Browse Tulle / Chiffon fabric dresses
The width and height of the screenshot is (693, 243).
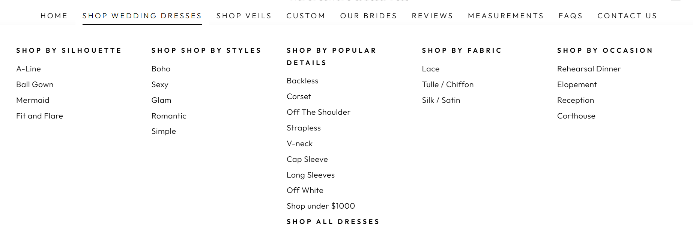click(x=448, y=84)
